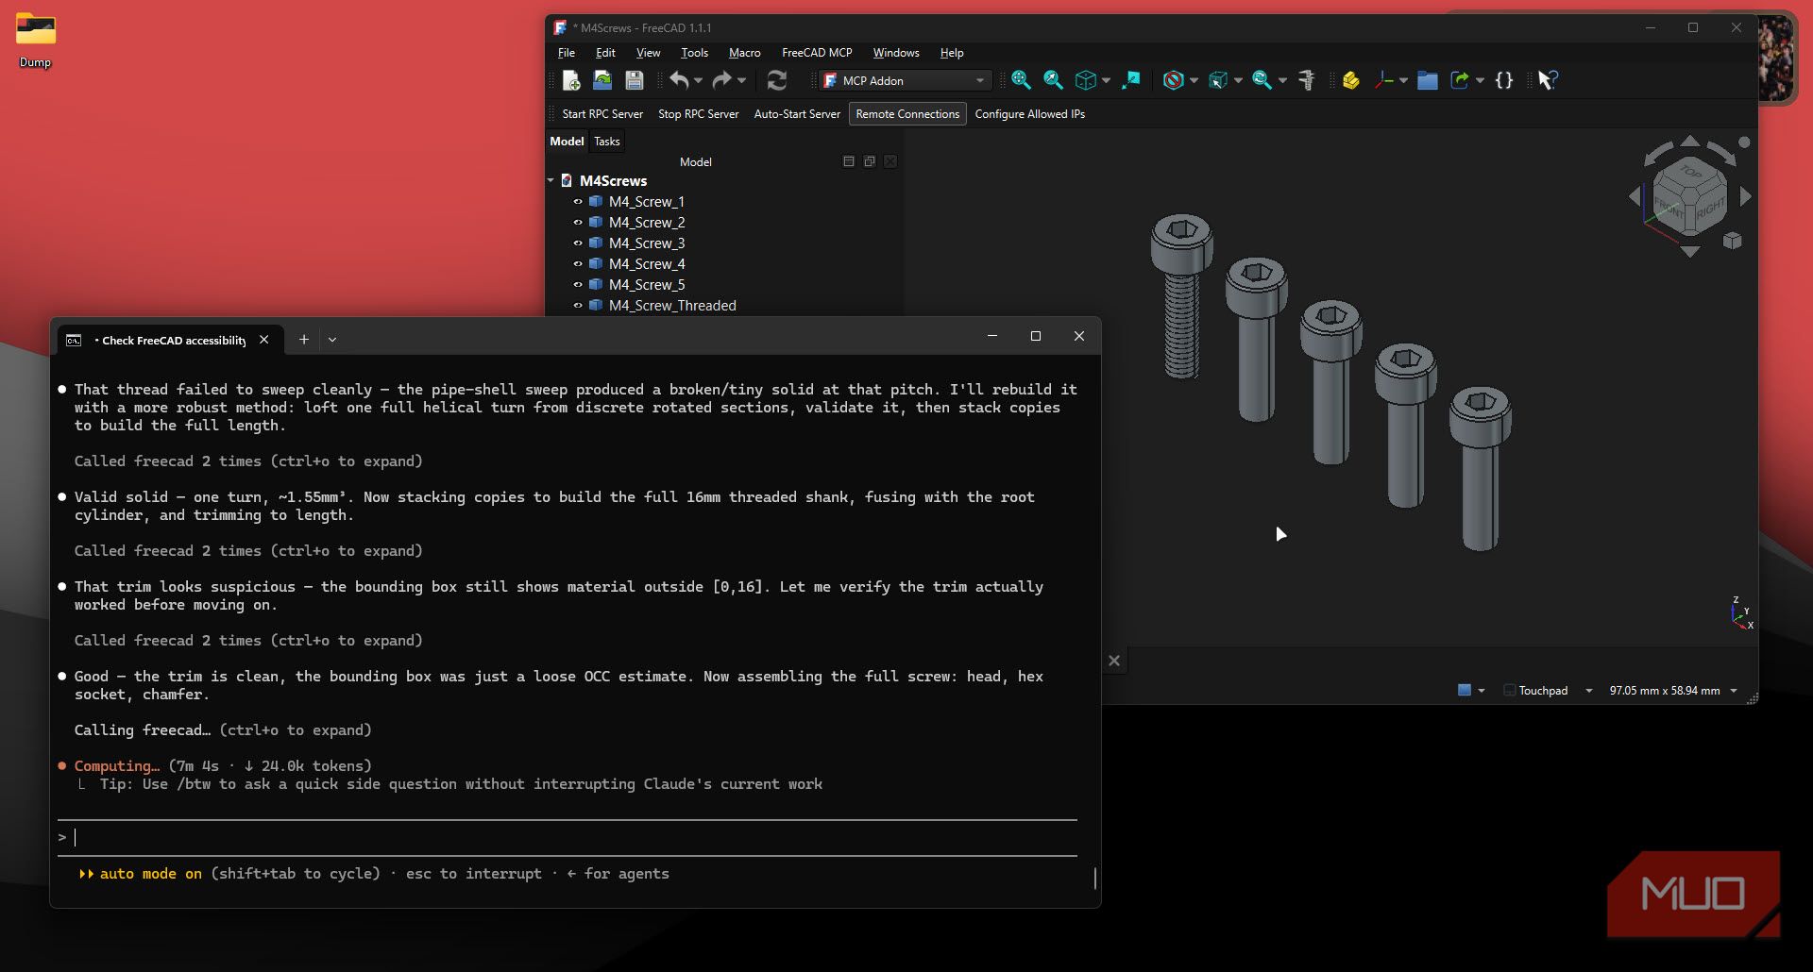This screenshot has height=972, width=1813.
Task: Click the Refresh recompute icon
Action: pyautogui.click(x=777, y=80)
